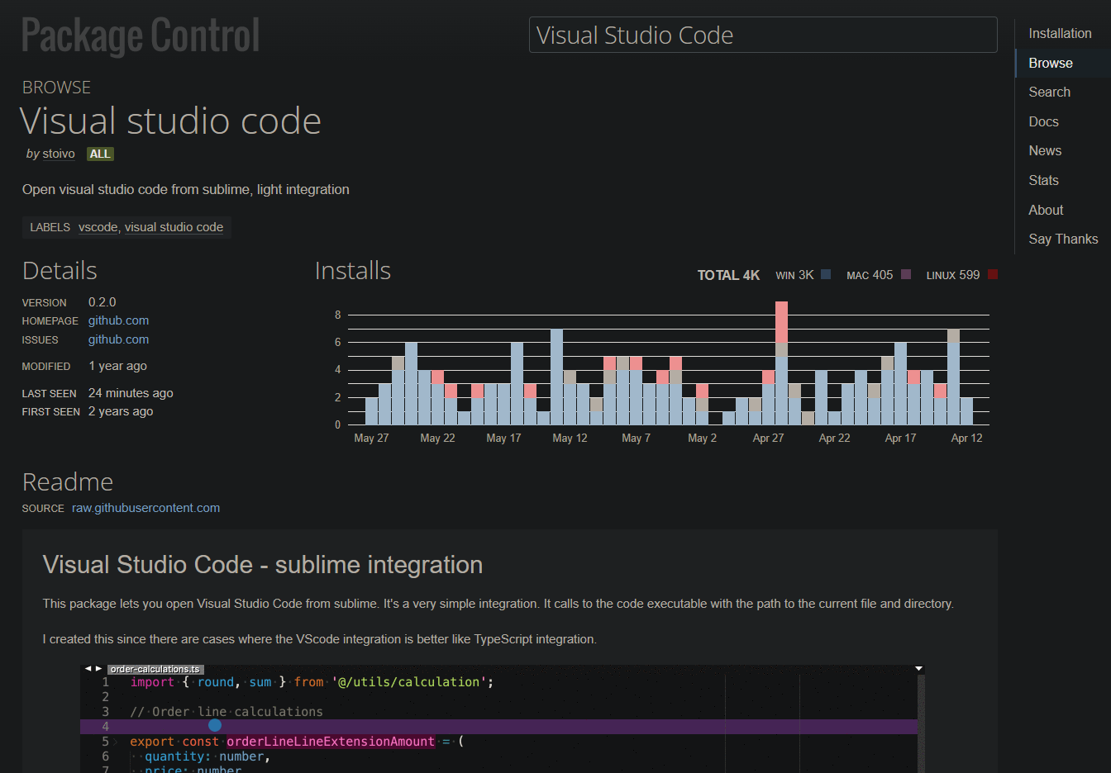Screen dimensions: 1111x773
Task: Click the order-calculations.ts tab in the screenshot
Action: pyautogui.click(x=155, y=669)
